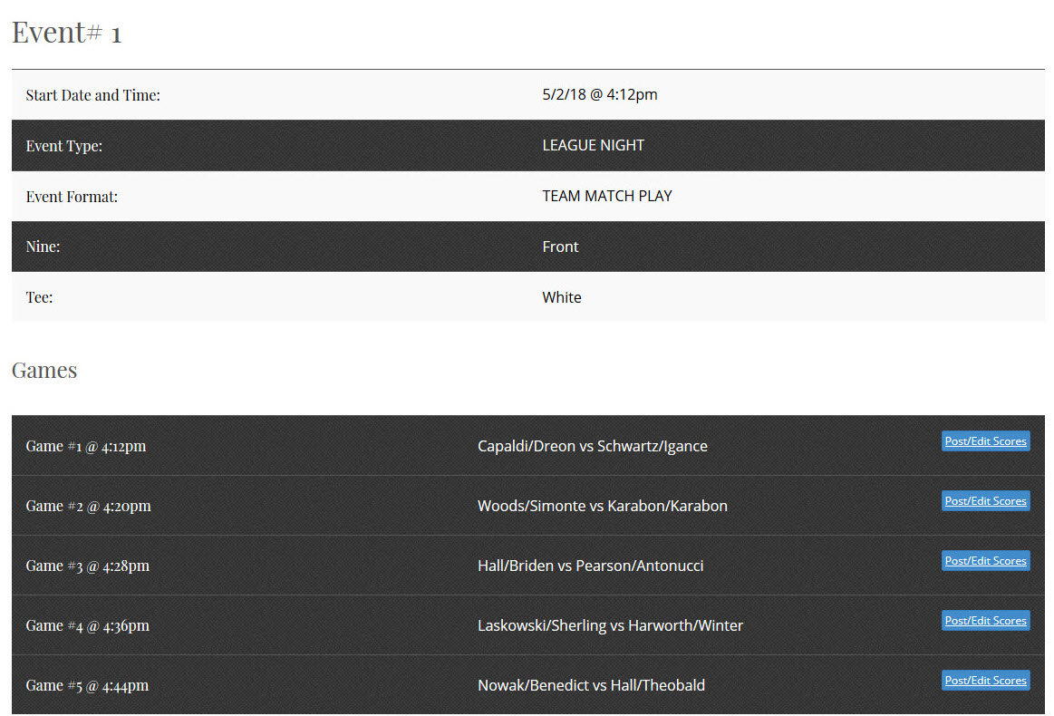Select the Nowak/Benedict vs Hall/Theobald matchup
This screenshot has height=716, width=1054.
point(591,685)
